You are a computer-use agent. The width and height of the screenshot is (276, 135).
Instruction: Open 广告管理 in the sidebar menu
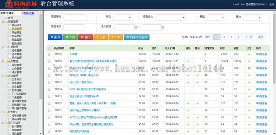17,97
